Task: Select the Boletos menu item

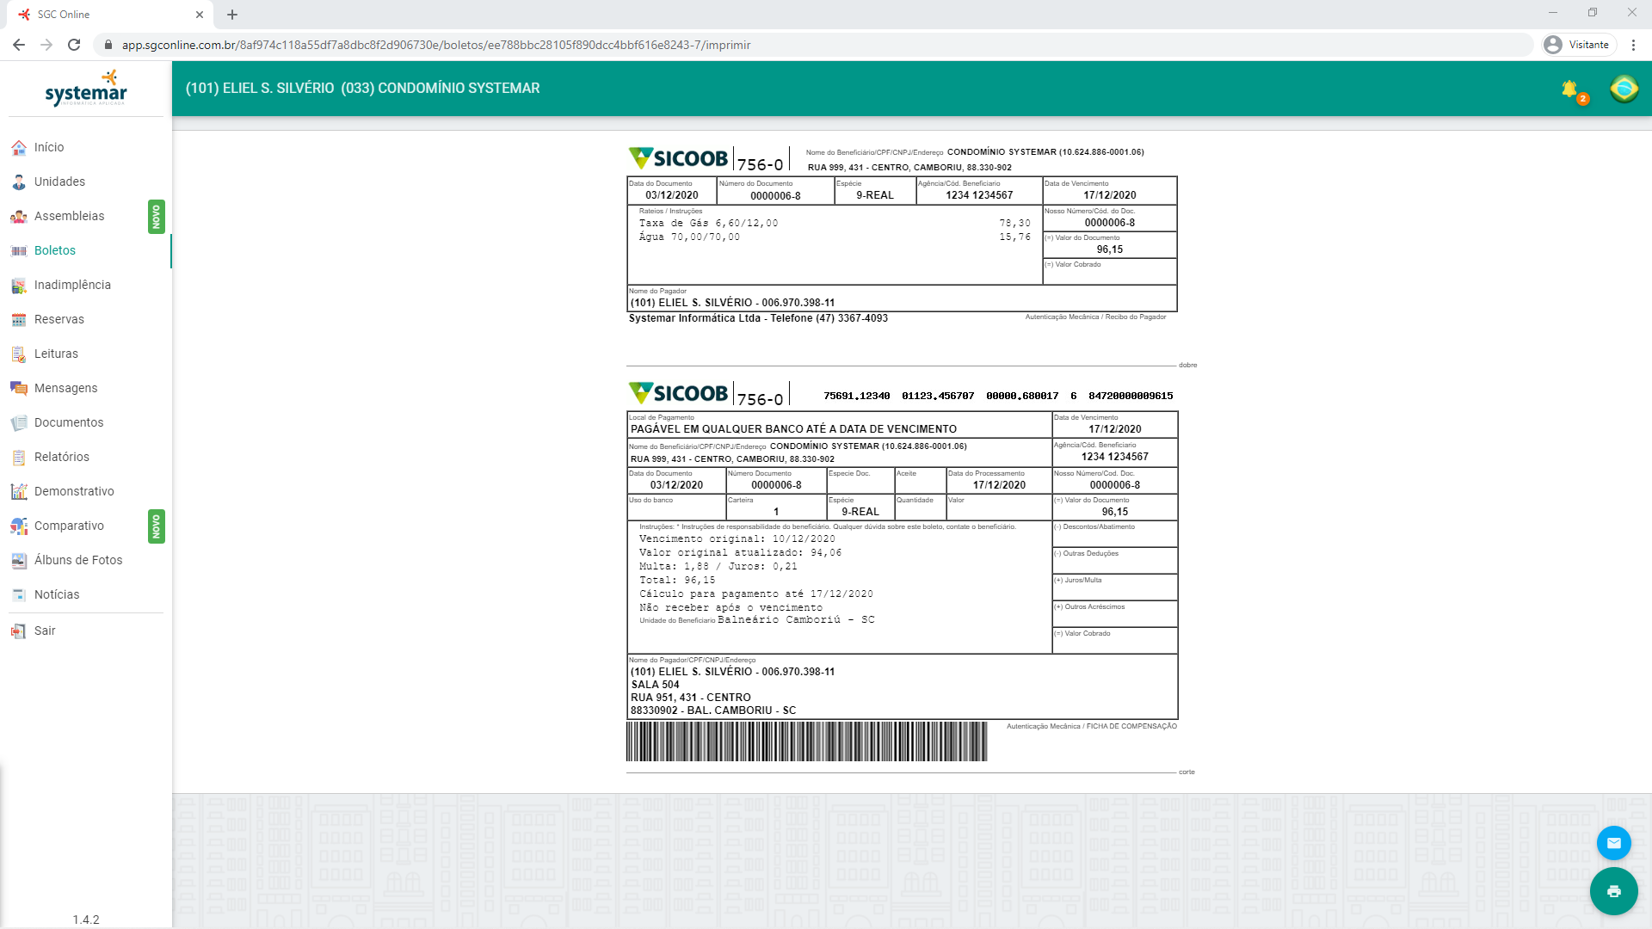Action: pyautogui.click(x=86, y=250)
